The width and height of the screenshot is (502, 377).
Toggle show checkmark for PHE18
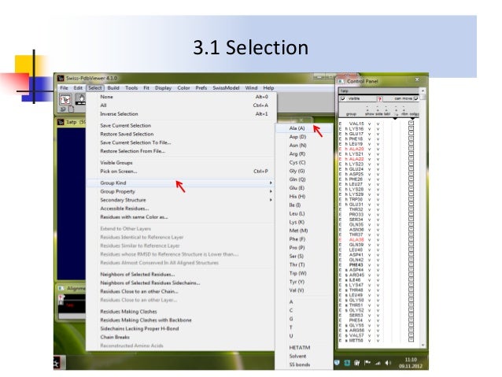tap(369, 139)
